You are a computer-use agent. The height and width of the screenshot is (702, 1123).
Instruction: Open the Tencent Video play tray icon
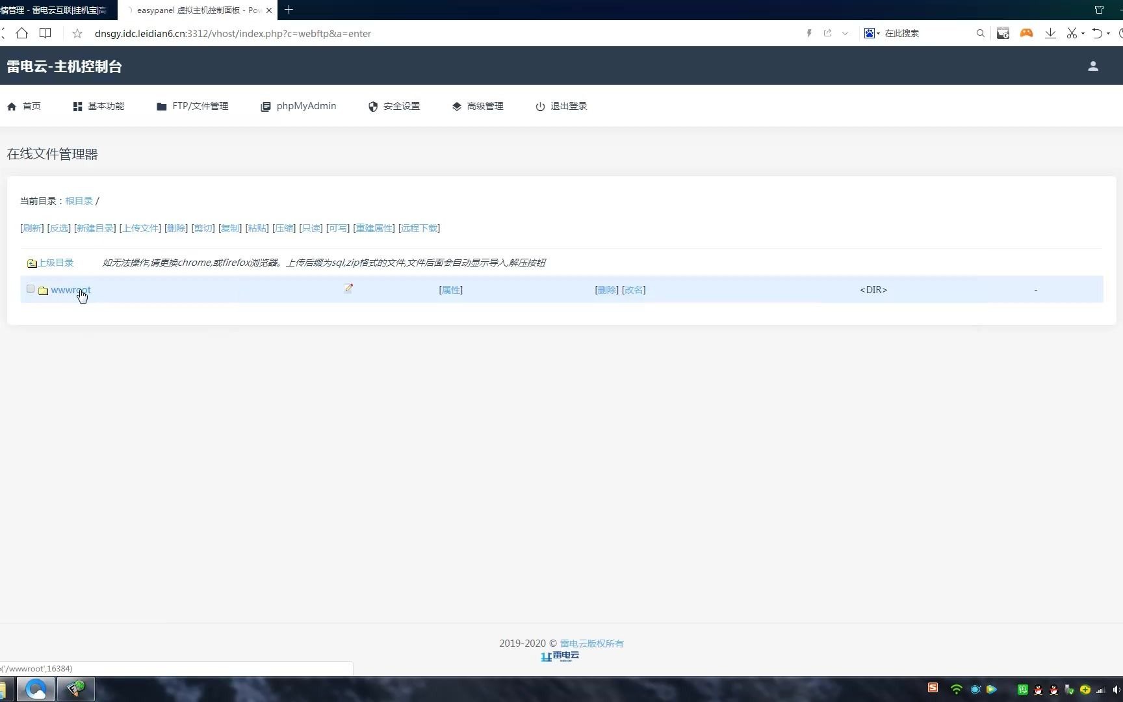coord(991,690)
